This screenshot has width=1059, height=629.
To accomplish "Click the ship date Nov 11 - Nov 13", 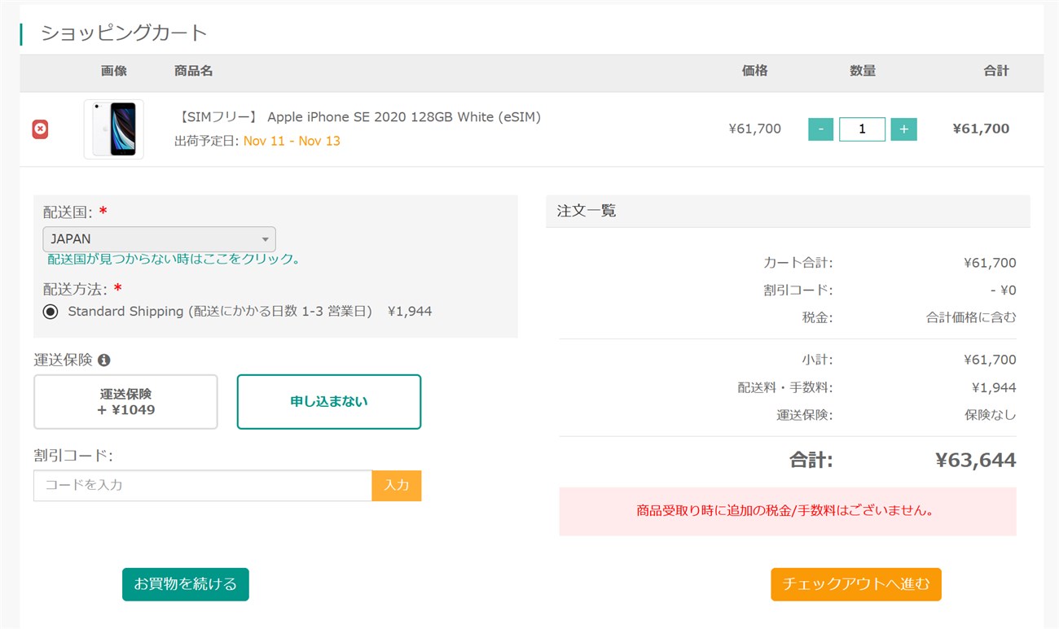I will (292, 141).
